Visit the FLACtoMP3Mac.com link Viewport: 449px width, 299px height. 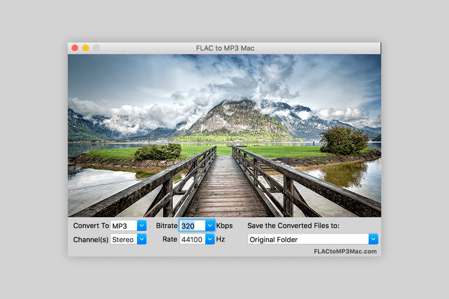coord(347,251)
